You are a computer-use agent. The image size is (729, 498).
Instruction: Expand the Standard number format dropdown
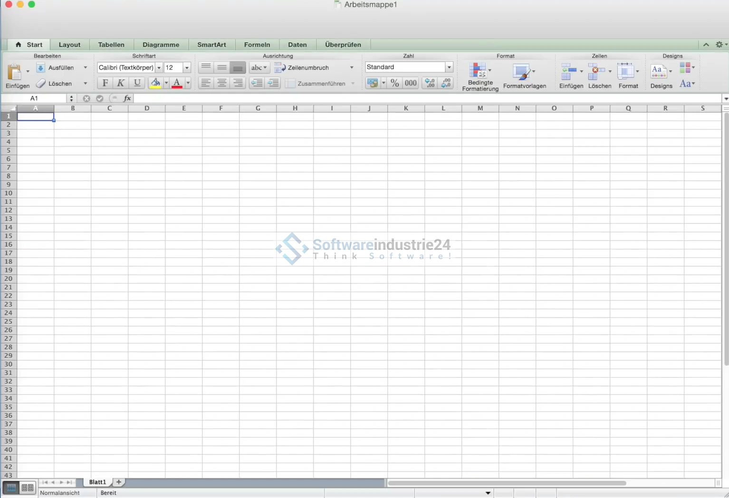point(449,67)
